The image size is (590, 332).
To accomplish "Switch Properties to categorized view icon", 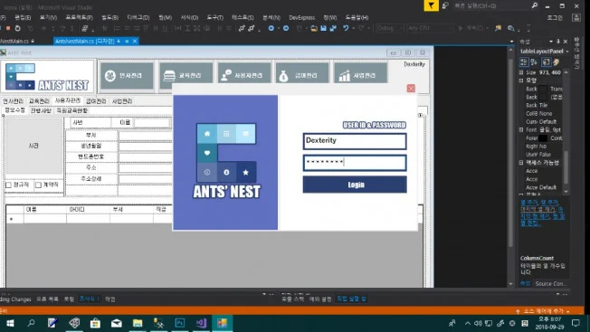I will pyautogui.click(x=523, y=62).
